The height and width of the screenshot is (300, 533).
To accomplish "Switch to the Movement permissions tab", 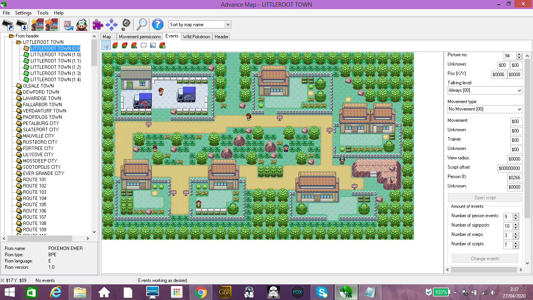I will pyautogui.click(x=140, y=37).
